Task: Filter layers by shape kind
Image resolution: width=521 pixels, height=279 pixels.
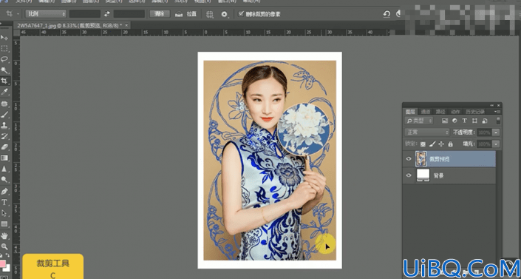Action: coord(474,121)
